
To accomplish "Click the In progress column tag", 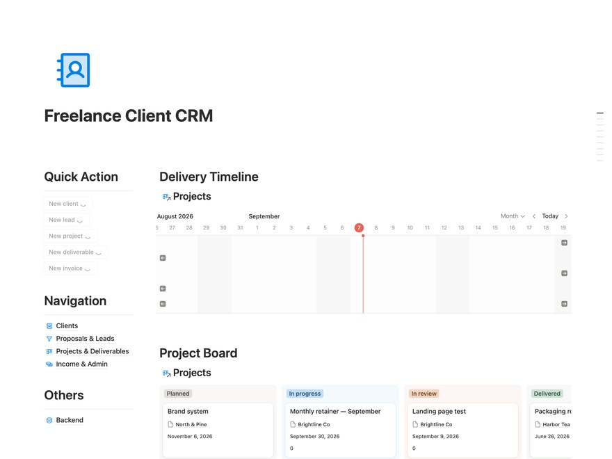I will click(x=305, y=394).
